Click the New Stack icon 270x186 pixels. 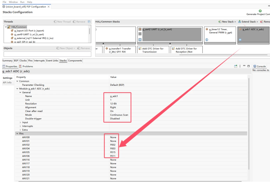click(x=220, y=22)
